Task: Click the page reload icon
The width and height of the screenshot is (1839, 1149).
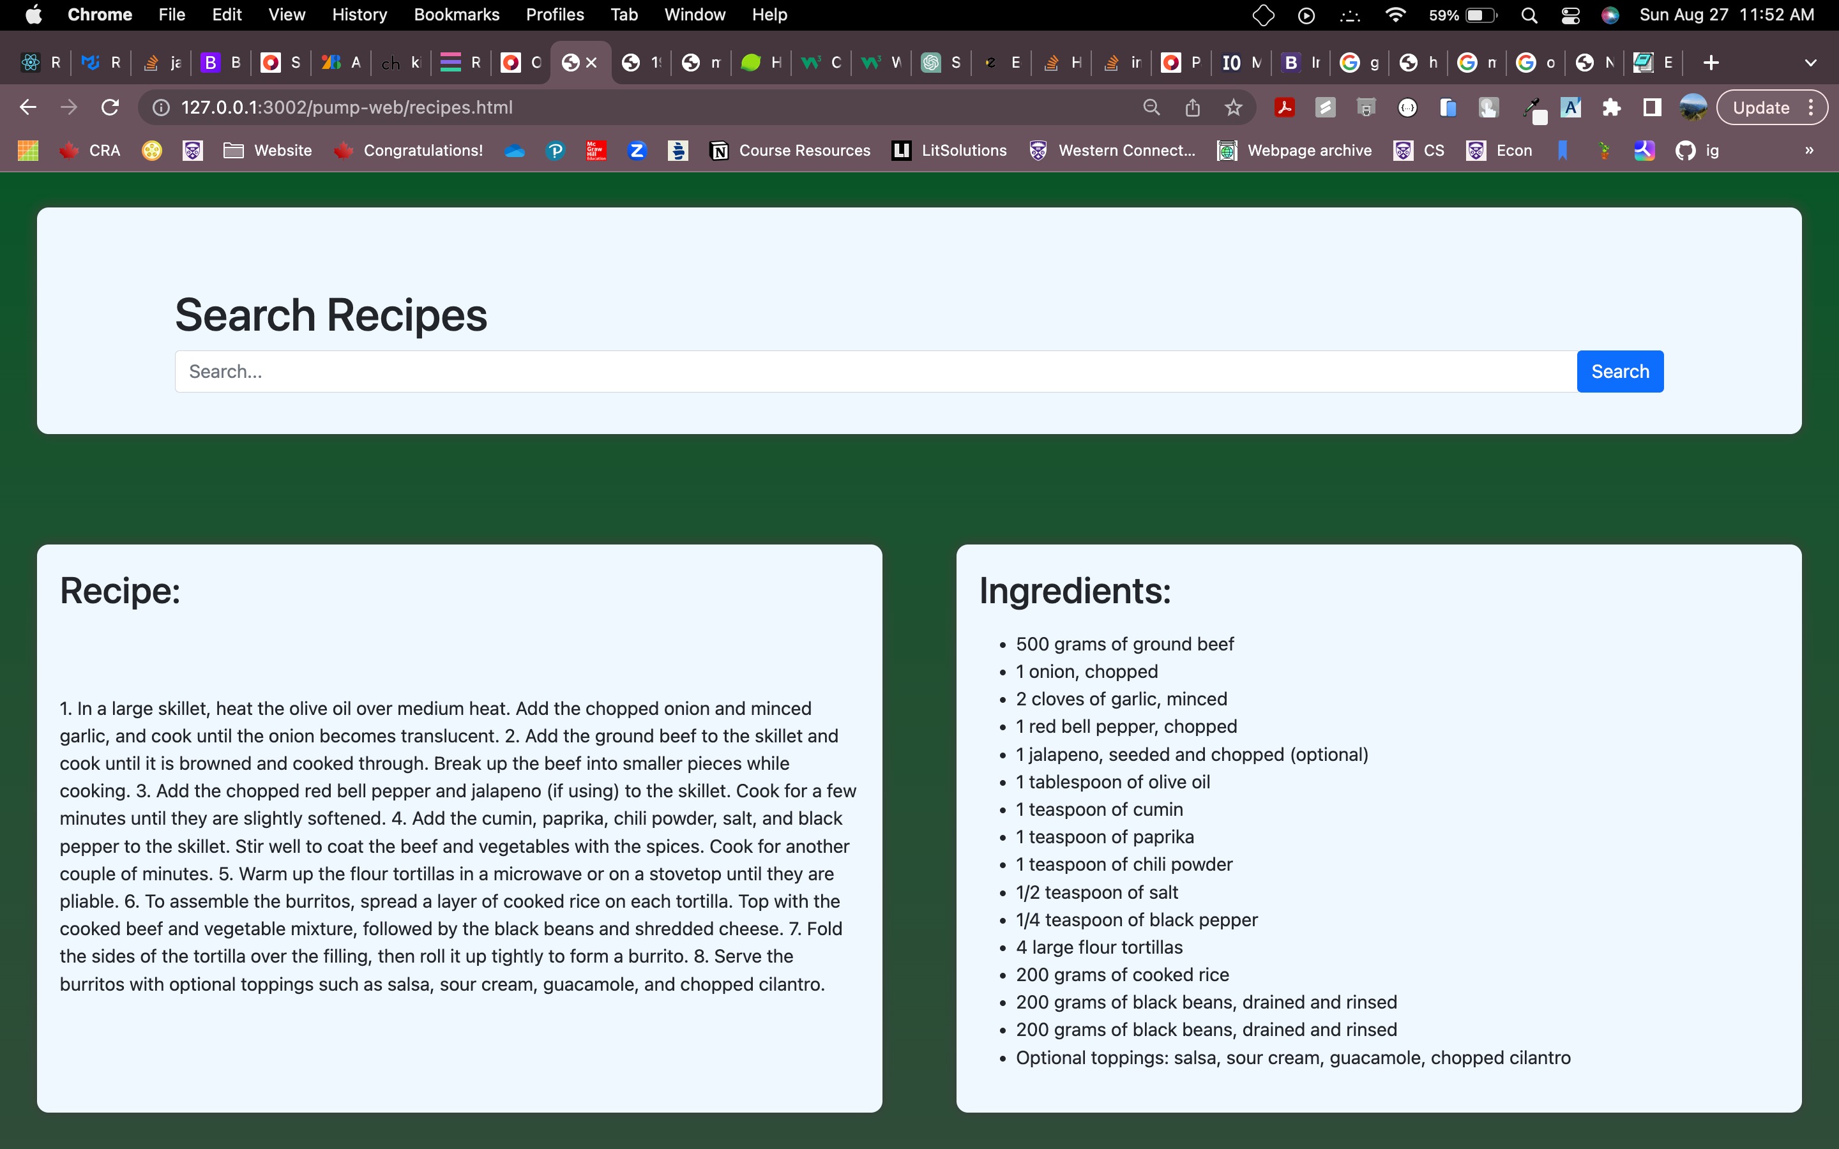Action: (x=110, y=107)
